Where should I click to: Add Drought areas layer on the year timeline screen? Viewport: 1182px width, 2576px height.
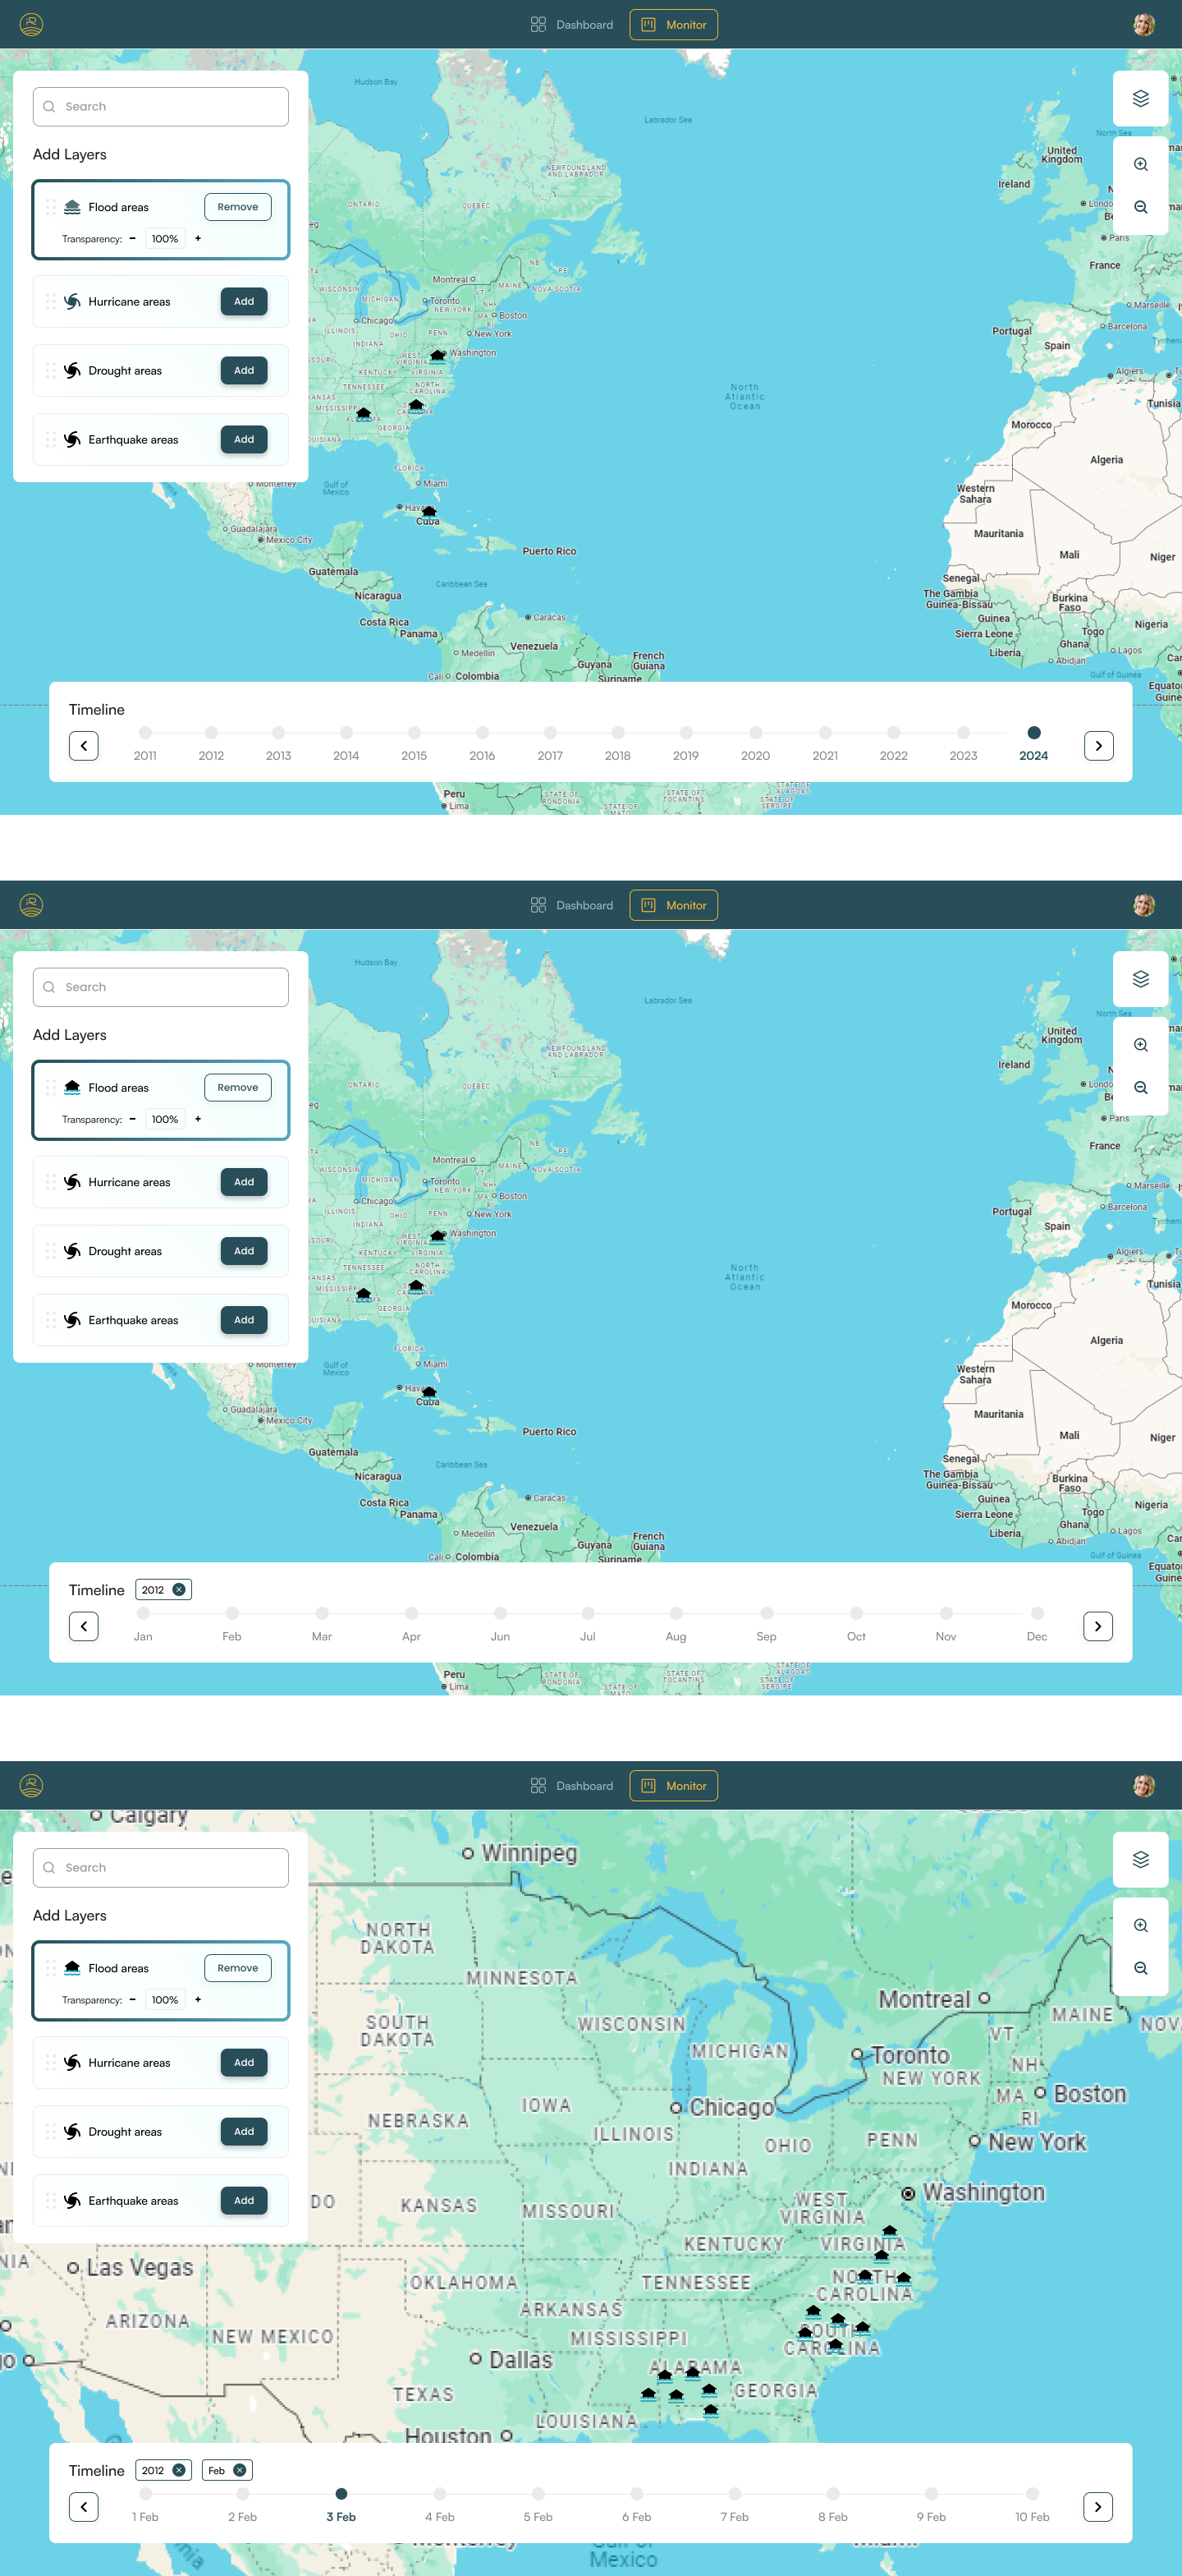pyautogui.click(x=244, y=370)
